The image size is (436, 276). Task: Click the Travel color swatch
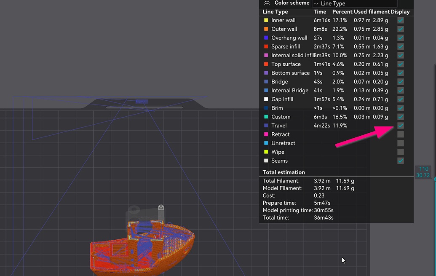[266, 126]
